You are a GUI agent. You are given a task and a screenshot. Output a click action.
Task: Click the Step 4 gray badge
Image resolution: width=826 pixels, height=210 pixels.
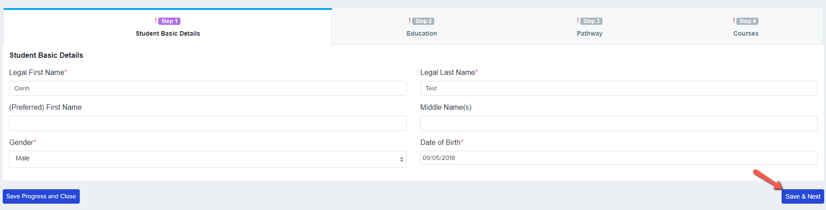click(x=748, y=21)
